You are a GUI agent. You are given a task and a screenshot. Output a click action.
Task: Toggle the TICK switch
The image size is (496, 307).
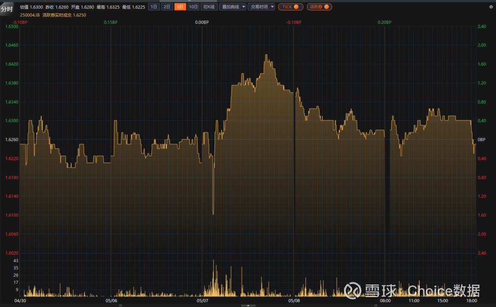click(290, 7)
